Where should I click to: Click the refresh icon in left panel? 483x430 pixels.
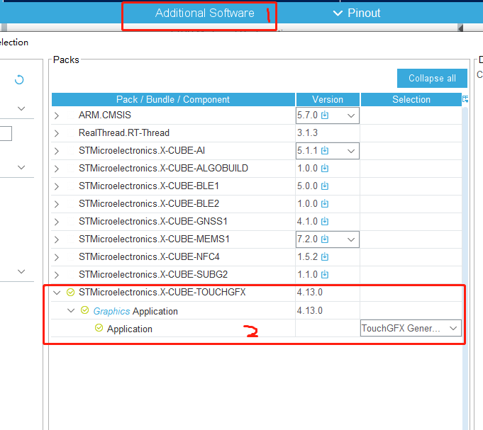[x=19, y=79]
